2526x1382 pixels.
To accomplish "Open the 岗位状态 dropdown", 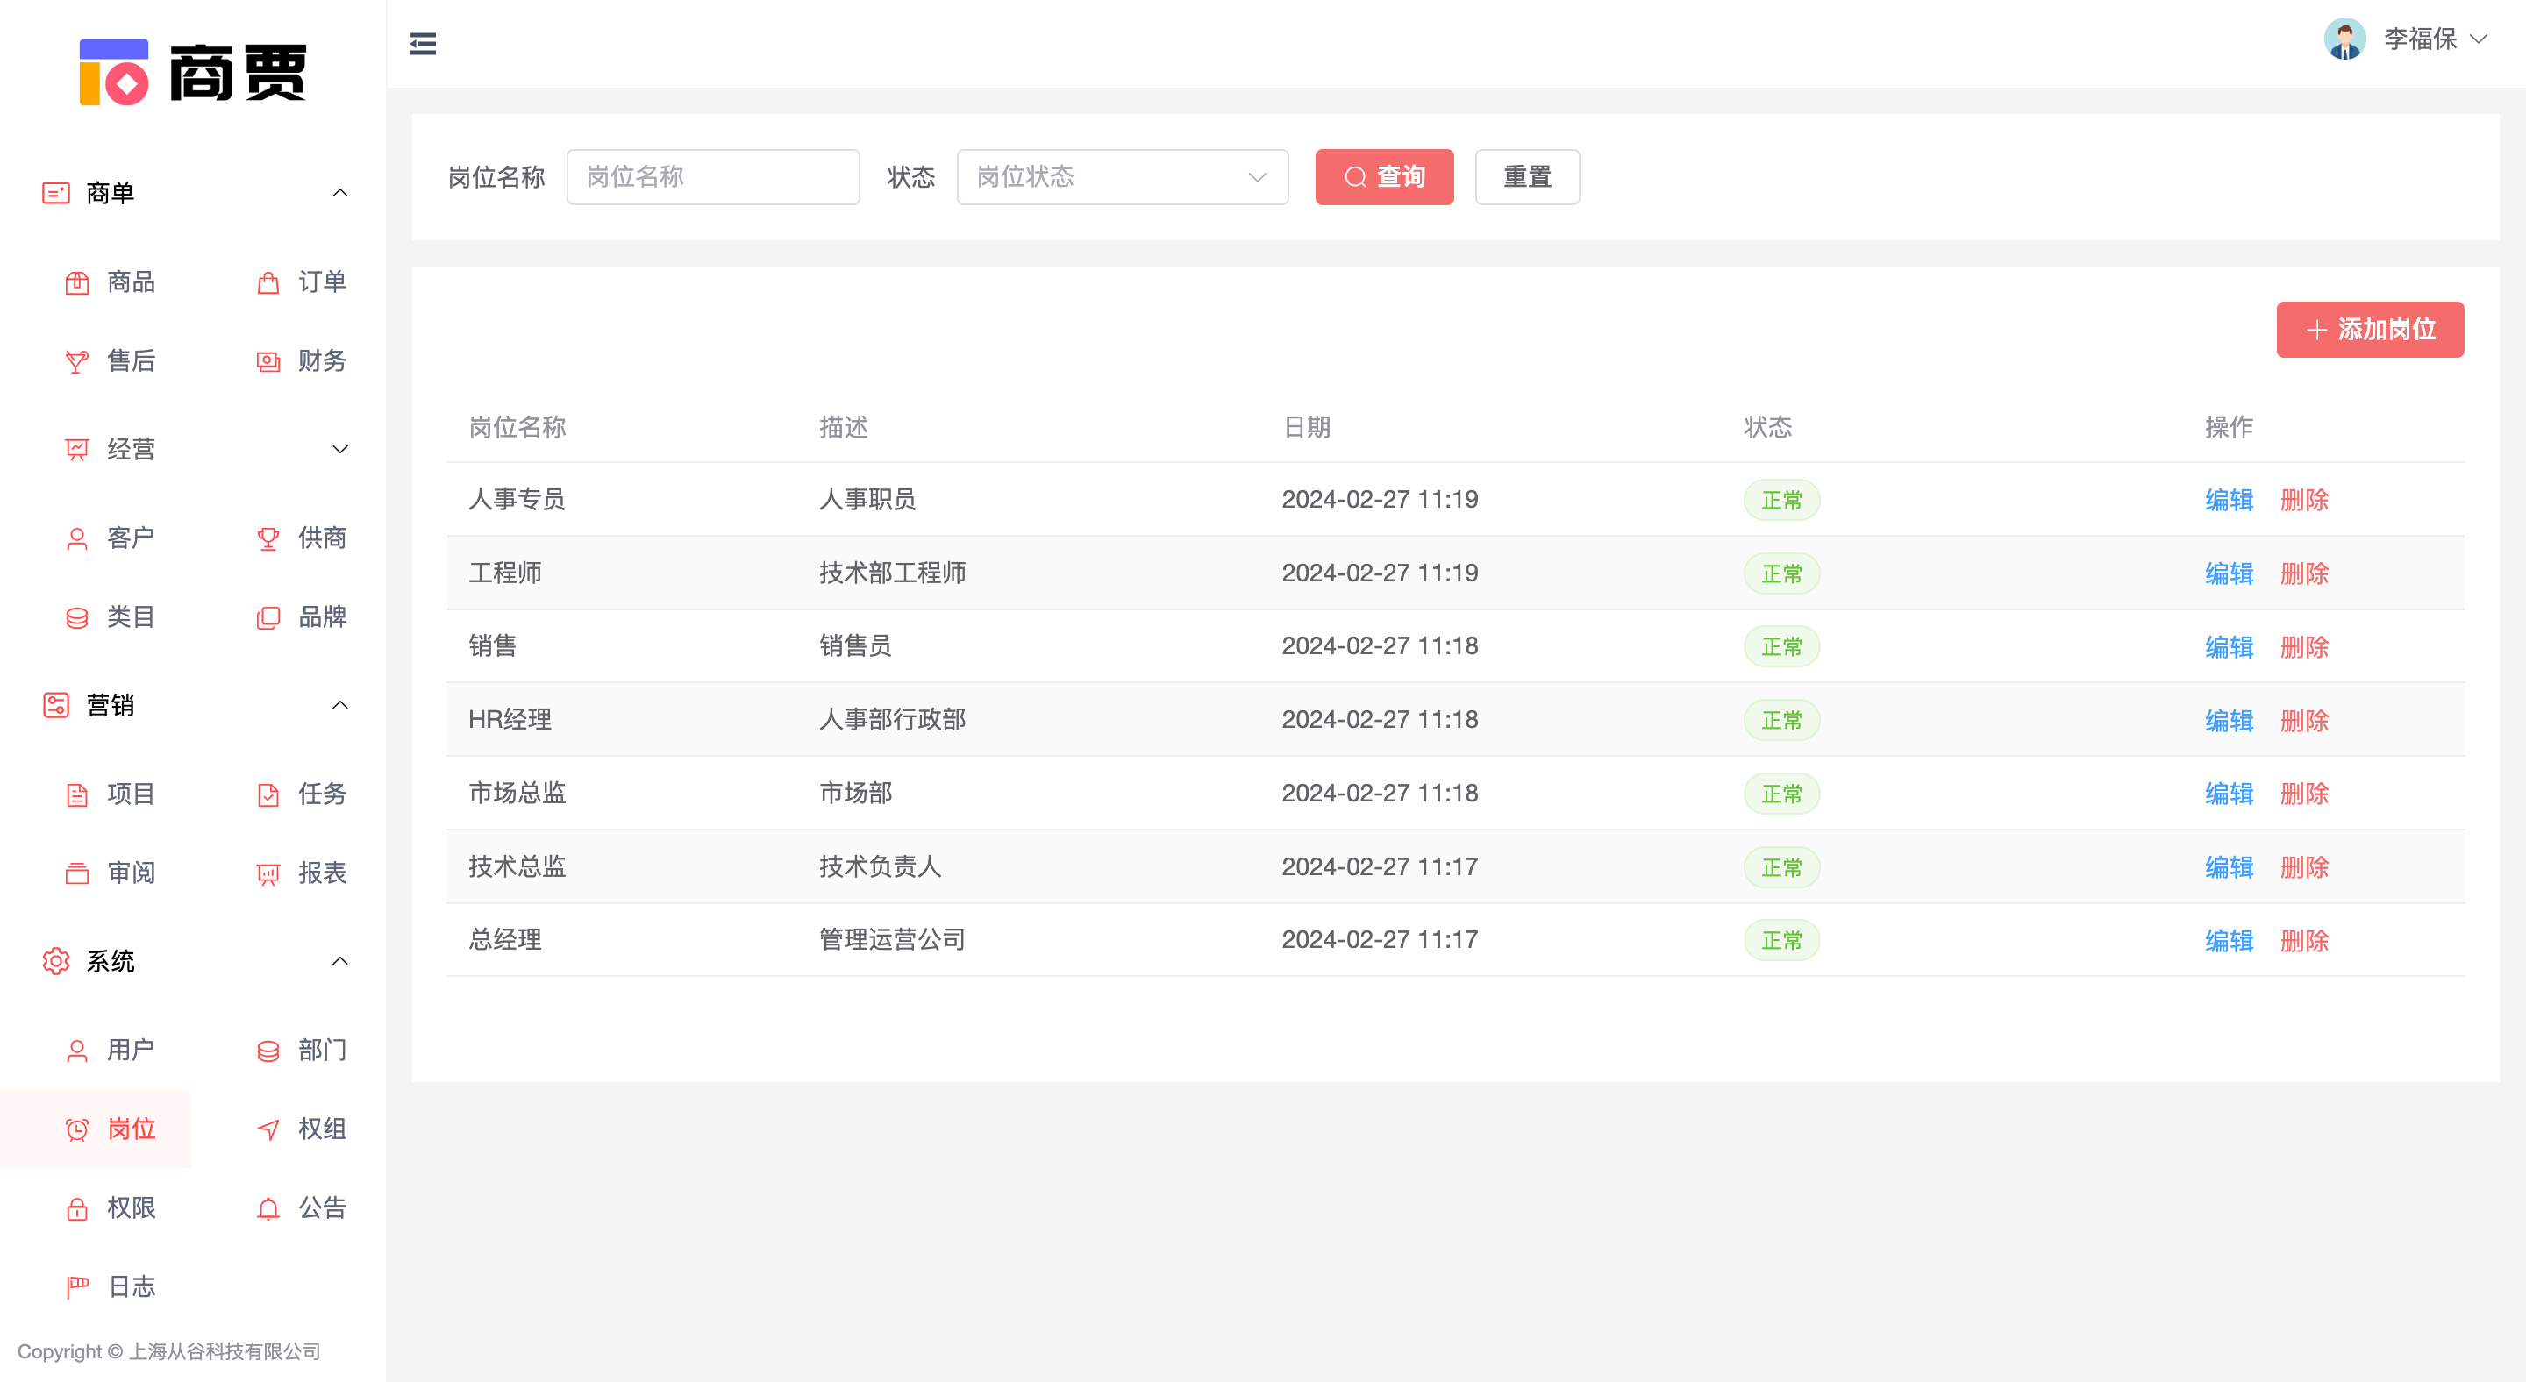I will tap(1122, 177).
